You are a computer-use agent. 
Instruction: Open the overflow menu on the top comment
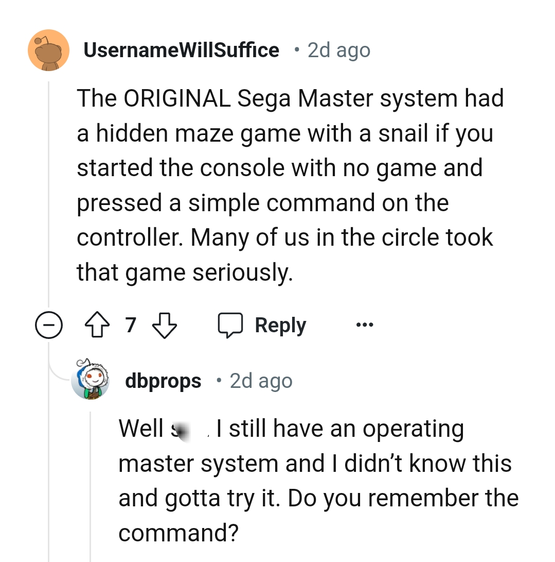[364, 325]
